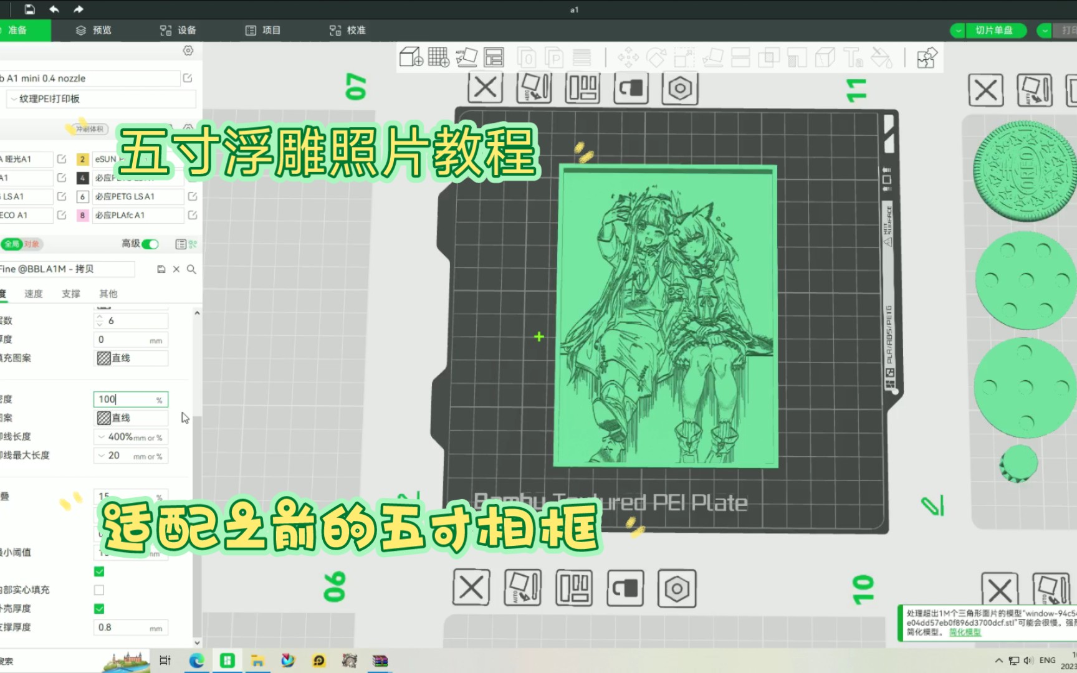Click the 冲刷体积 flushing volumes button
The width and height of the screenshot is (1077, 673).
coord(90,129)
